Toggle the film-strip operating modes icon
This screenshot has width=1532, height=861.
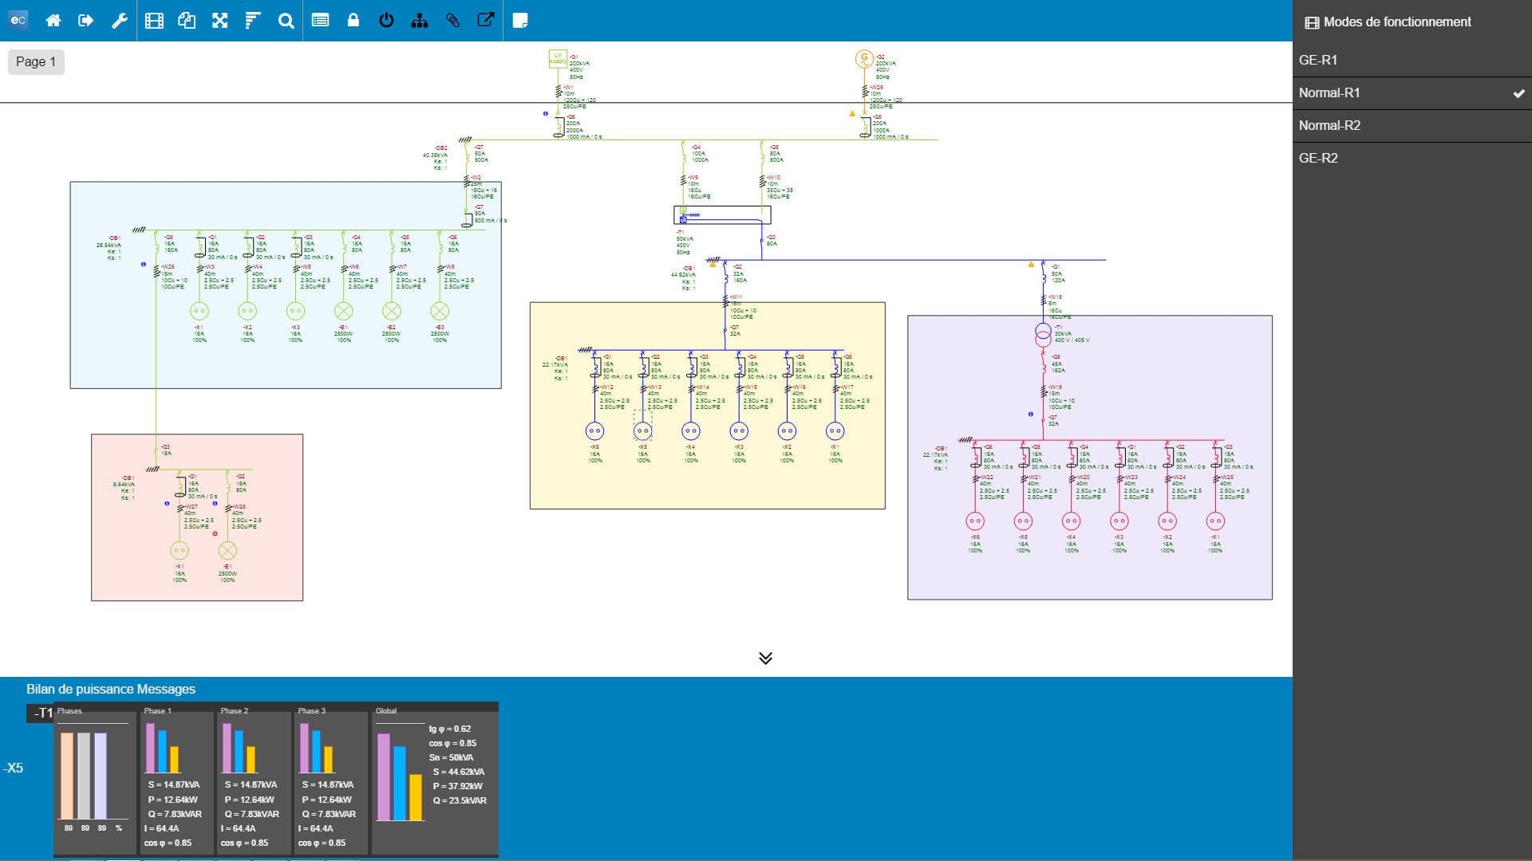154,21
